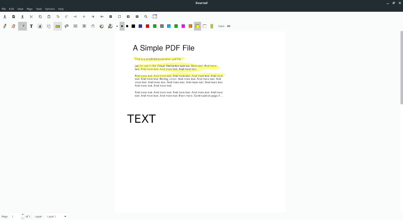Image resolution: width=403 pixels, height=220 pixels.
Task: Open the View menu
Action: pyautogui.click(x=20, y=9)
